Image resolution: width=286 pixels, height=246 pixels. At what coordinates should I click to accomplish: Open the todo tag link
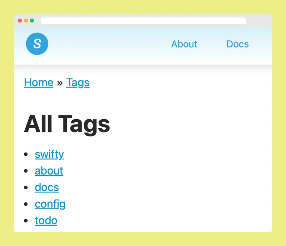click(x=46, y=220)
